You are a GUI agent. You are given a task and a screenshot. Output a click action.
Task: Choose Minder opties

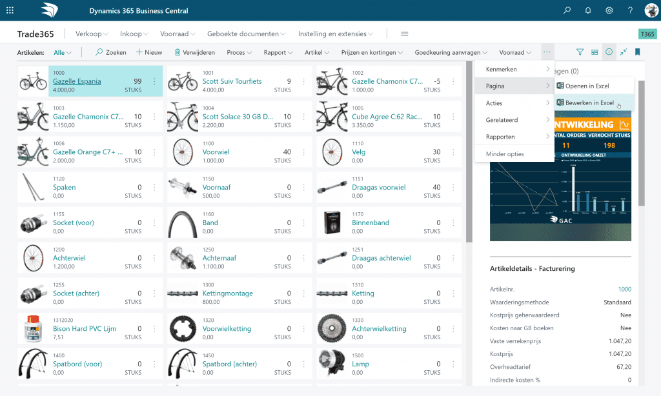pyautogui.click(x=514, y=153)
